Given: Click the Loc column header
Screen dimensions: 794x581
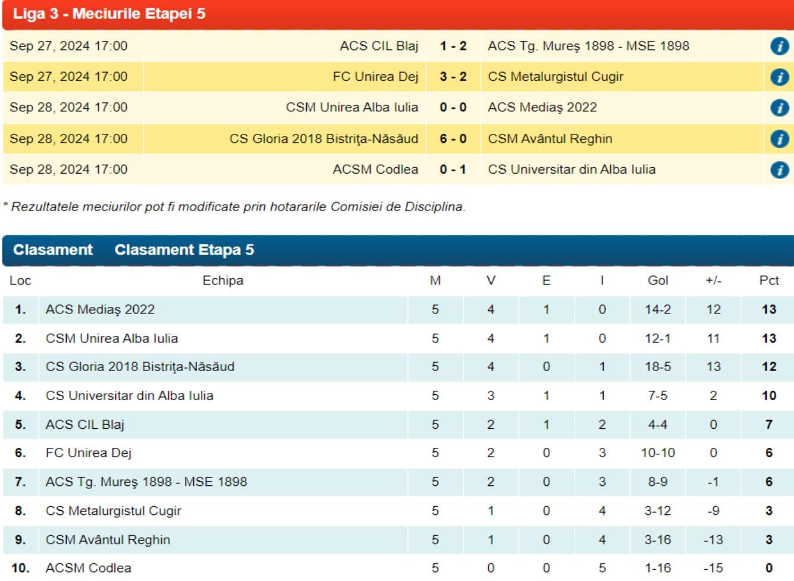Looking at the screenshot, I should click(20, 281).
